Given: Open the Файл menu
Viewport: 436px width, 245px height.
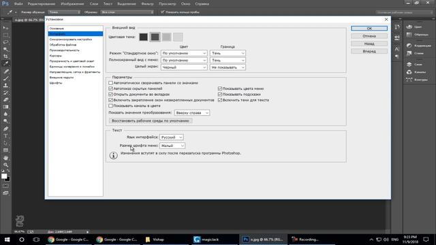Looking at the screenshot, I should click(18, 4).
